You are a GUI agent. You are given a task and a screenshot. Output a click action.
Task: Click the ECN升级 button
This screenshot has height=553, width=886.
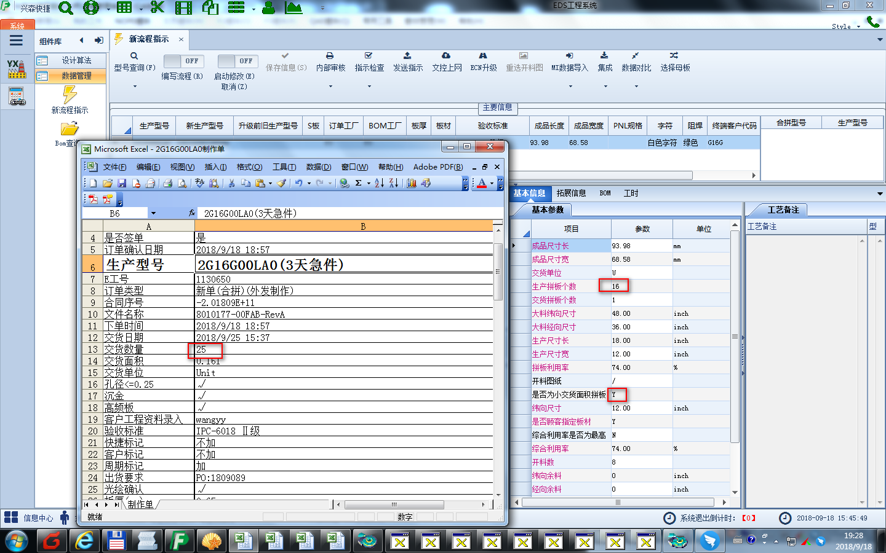click(483, 61)
